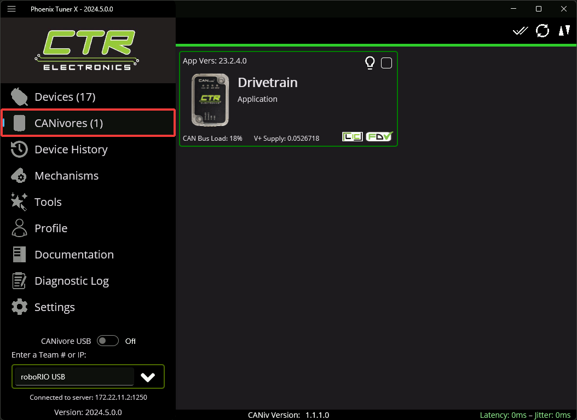Click the Documentation book icon
The image size is (577, 420).
pos(19,255)
